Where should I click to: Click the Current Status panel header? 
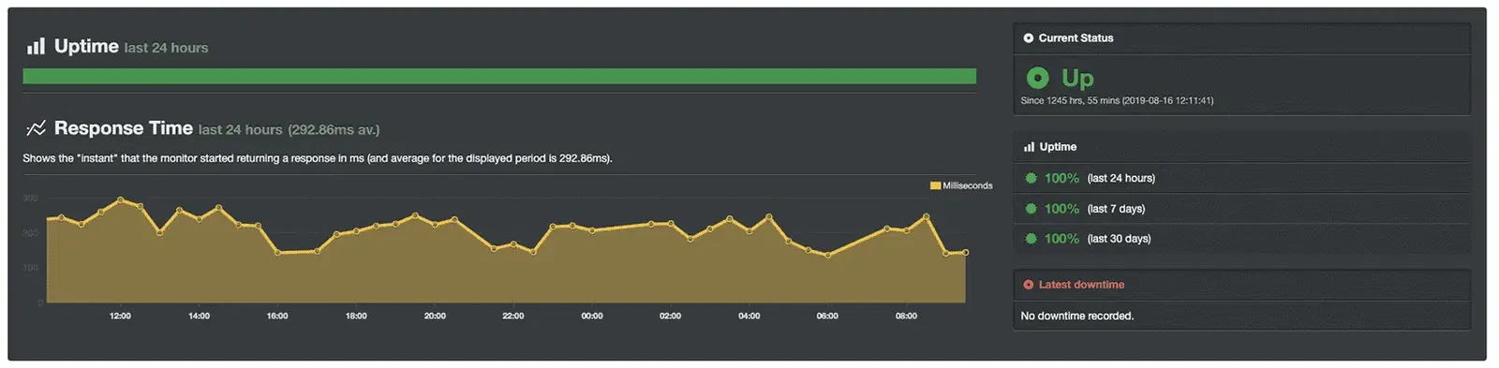(1241, 38)
